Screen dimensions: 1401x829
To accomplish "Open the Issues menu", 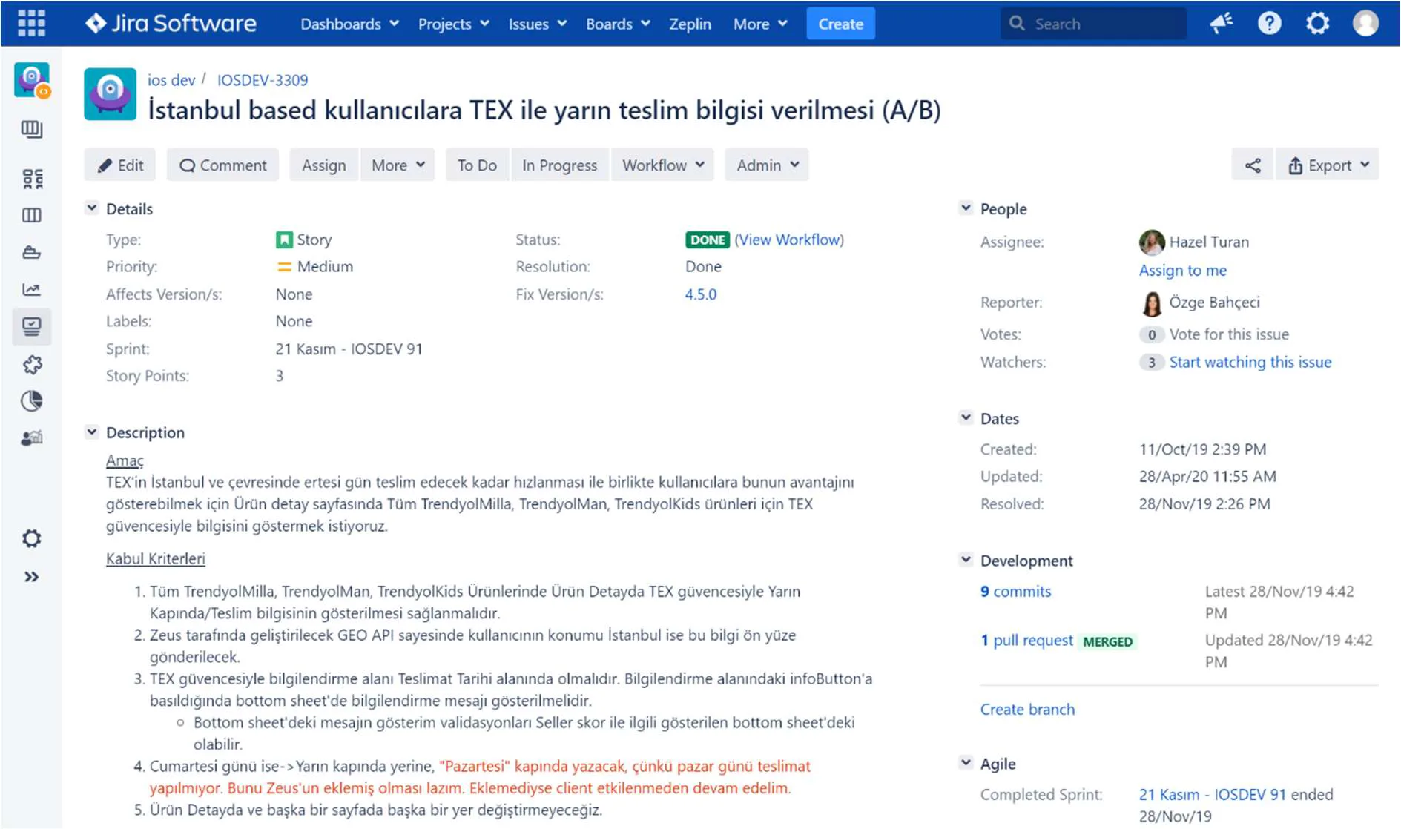I will tap(537, 24).
